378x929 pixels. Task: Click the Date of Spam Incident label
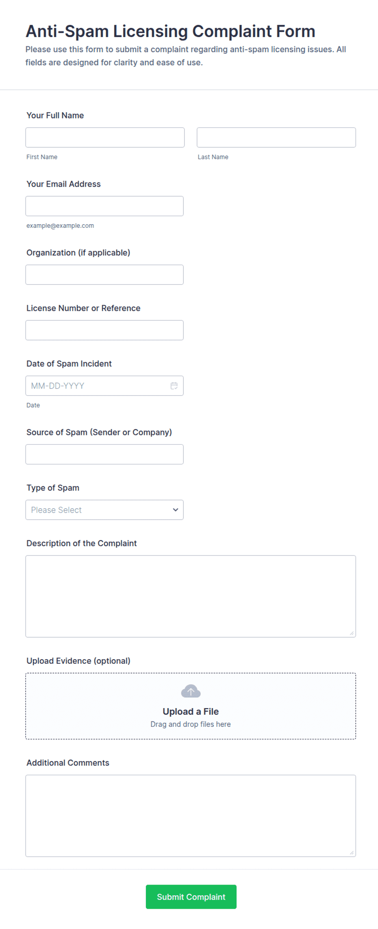69,364
